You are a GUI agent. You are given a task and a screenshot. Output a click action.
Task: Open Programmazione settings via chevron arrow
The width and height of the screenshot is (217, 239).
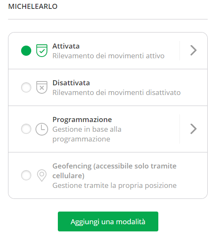[x=193, y=129]
